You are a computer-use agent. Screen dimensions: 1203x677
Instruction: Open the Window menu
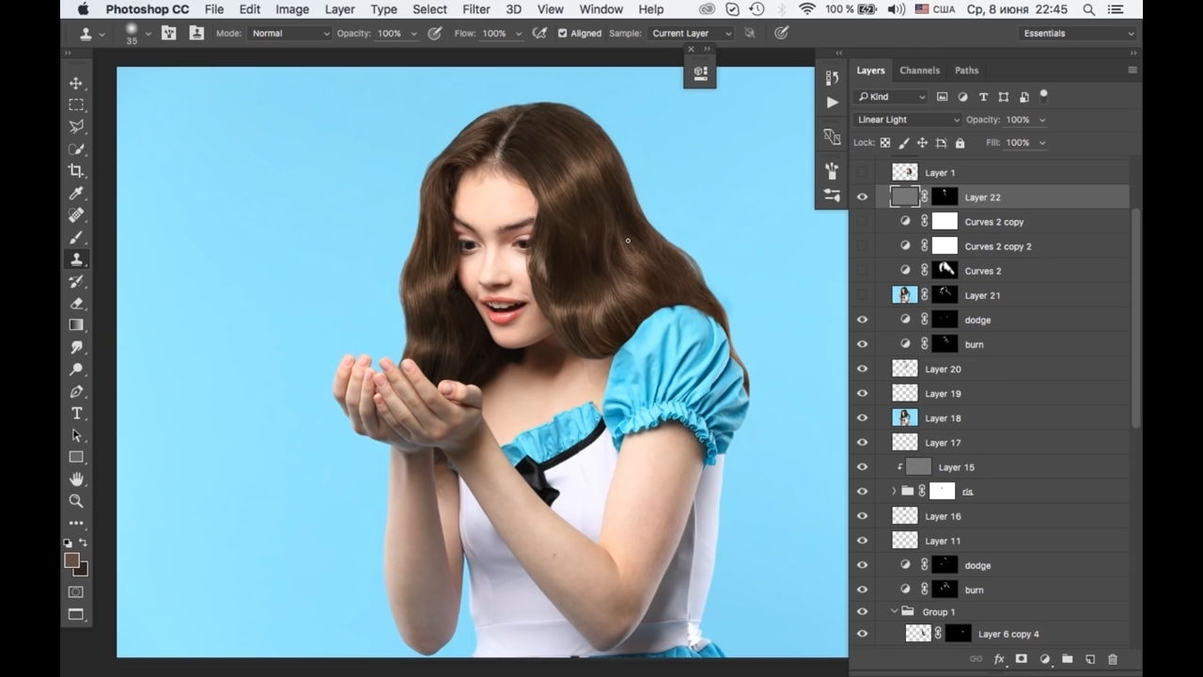click(x=601, y=9)
